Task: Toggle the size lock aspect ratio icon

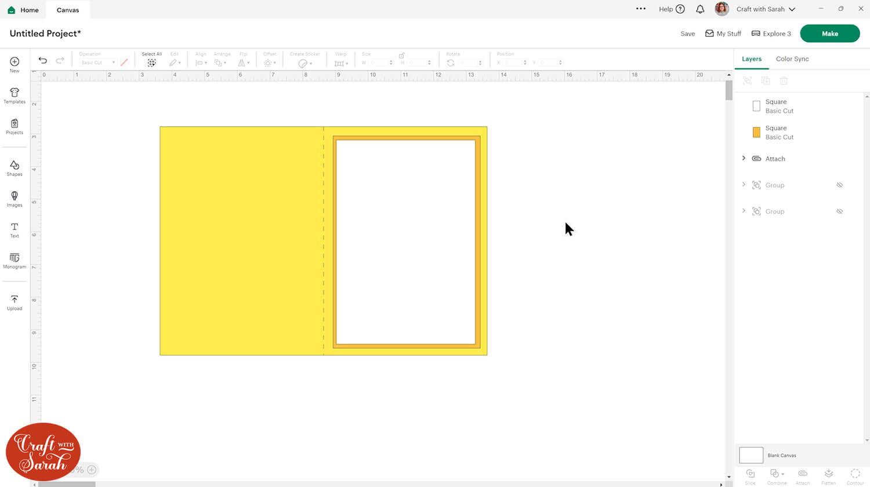Action: 401,55
